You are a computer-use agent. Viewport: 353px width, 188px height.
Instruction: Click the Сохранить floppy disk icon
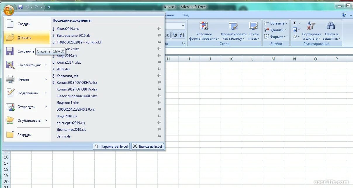point(10,51)
